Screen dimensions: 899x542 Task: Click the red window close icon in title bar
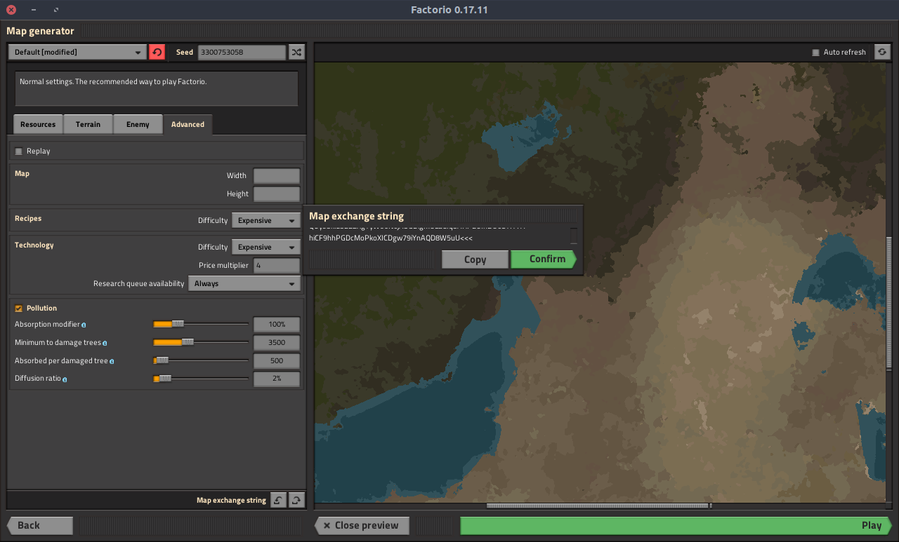click(x=11, y=10)
